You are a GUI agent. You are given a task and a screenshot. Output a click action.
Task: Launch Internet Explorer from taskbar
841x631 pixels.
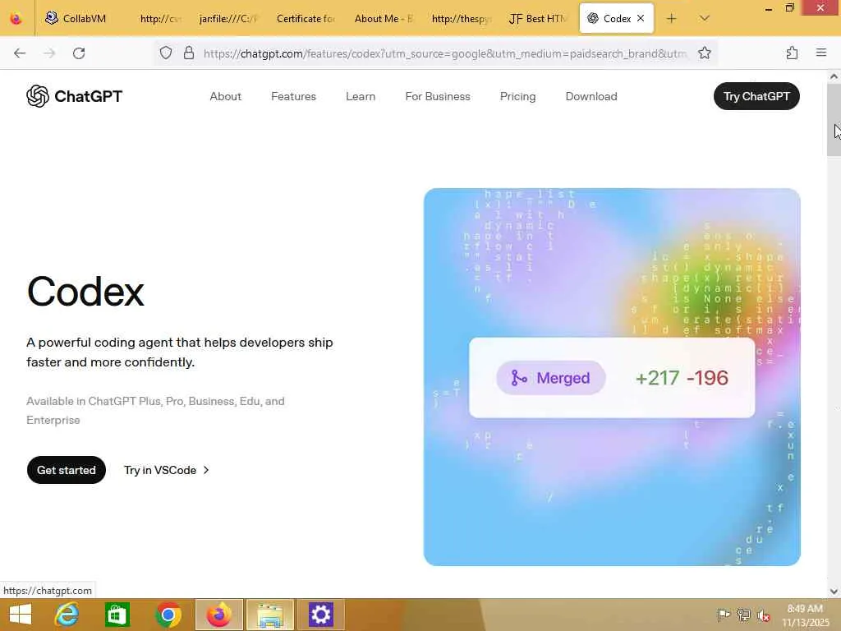tap(67, 615)
